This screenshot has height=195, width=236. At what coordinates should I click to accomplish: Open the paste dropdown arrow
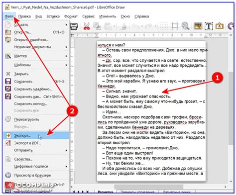point(115,26)
